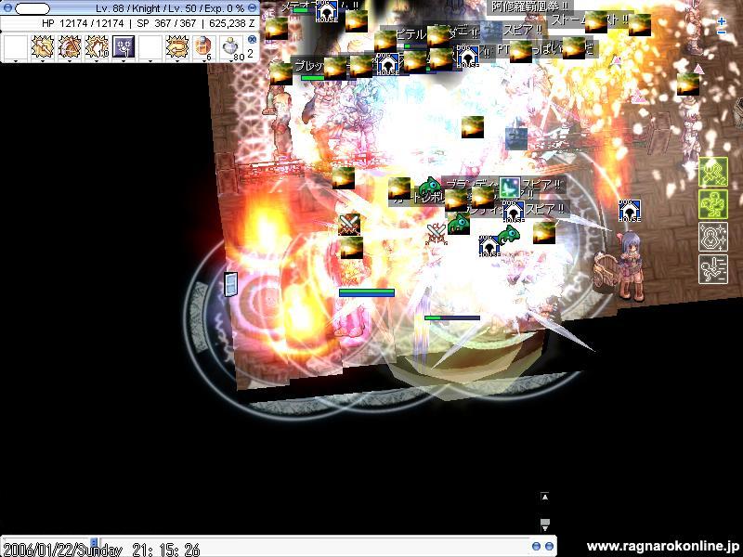Image resolution: width=743 pixels, height=557 pixels.
Task: Click the right round button in chat bar
Action: pyautogui.click(x=549, y=546)
